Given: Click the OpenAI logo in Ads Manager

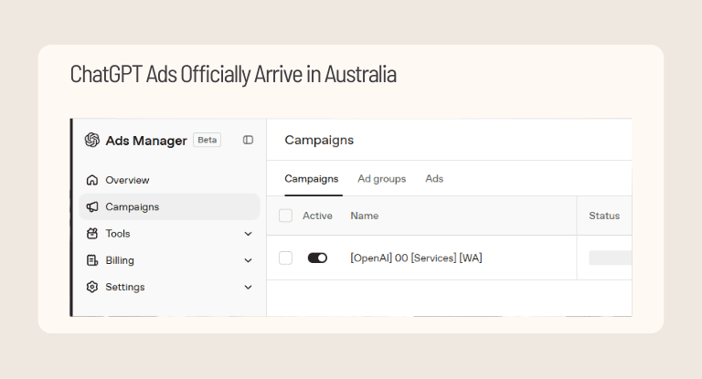Looking at the screenshot, I should point(92,140).
